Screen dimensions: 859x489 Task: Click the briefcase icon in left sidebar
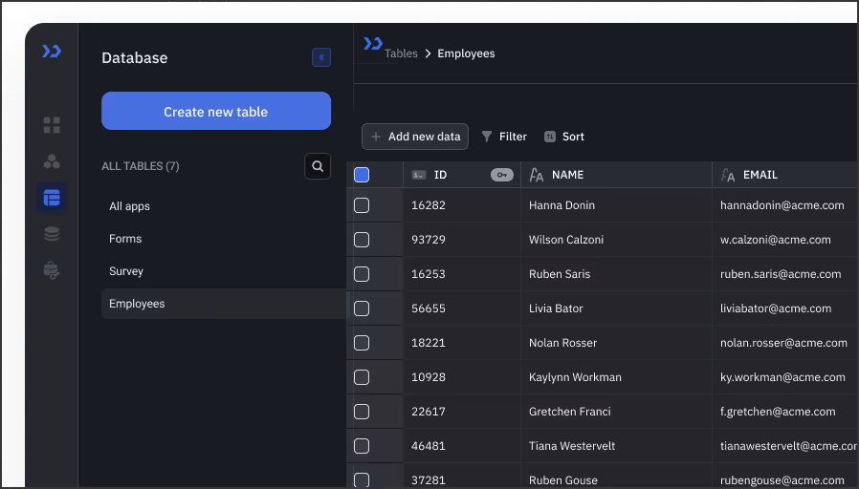(x=52, y=270)
